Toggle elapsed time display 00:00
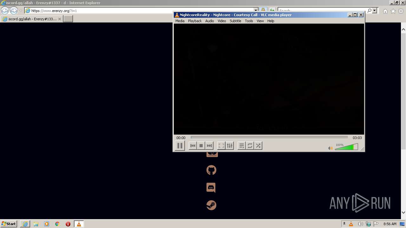This screenshot has height=228, width=406. tap(181, 138)
